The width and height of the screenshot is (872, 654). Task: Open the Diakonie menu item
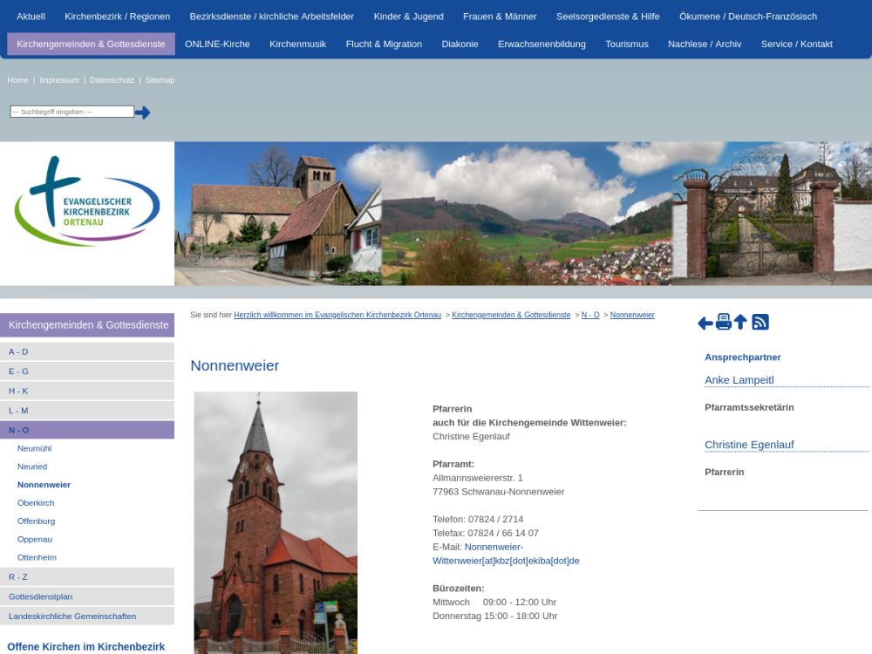pos(460,44)
